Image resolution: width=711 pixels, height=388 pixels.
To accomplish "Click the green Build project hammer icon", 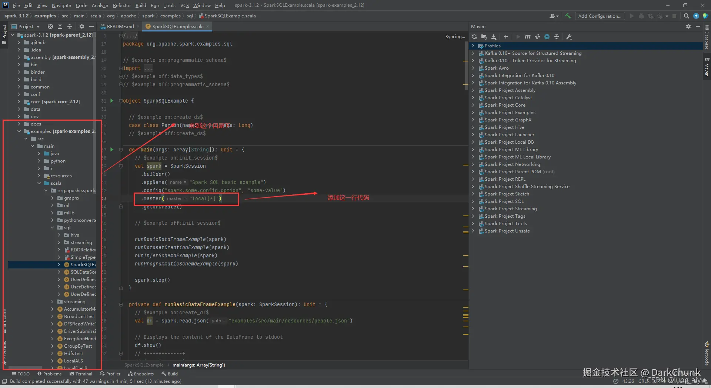I will [568, 16].
